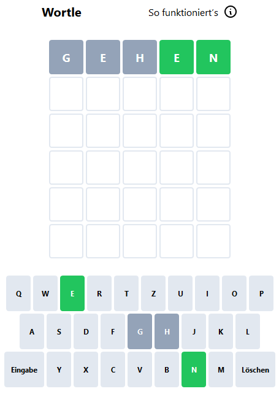The width and height of the screenshot is (279, 394).
Task: Click the So funktioniert's help link
Action: pos(183,12)
